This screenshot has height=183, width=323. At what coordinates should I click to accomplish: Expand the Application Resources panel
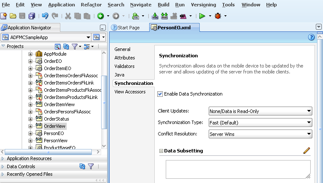pyautogui.click(x=3, y=158)
